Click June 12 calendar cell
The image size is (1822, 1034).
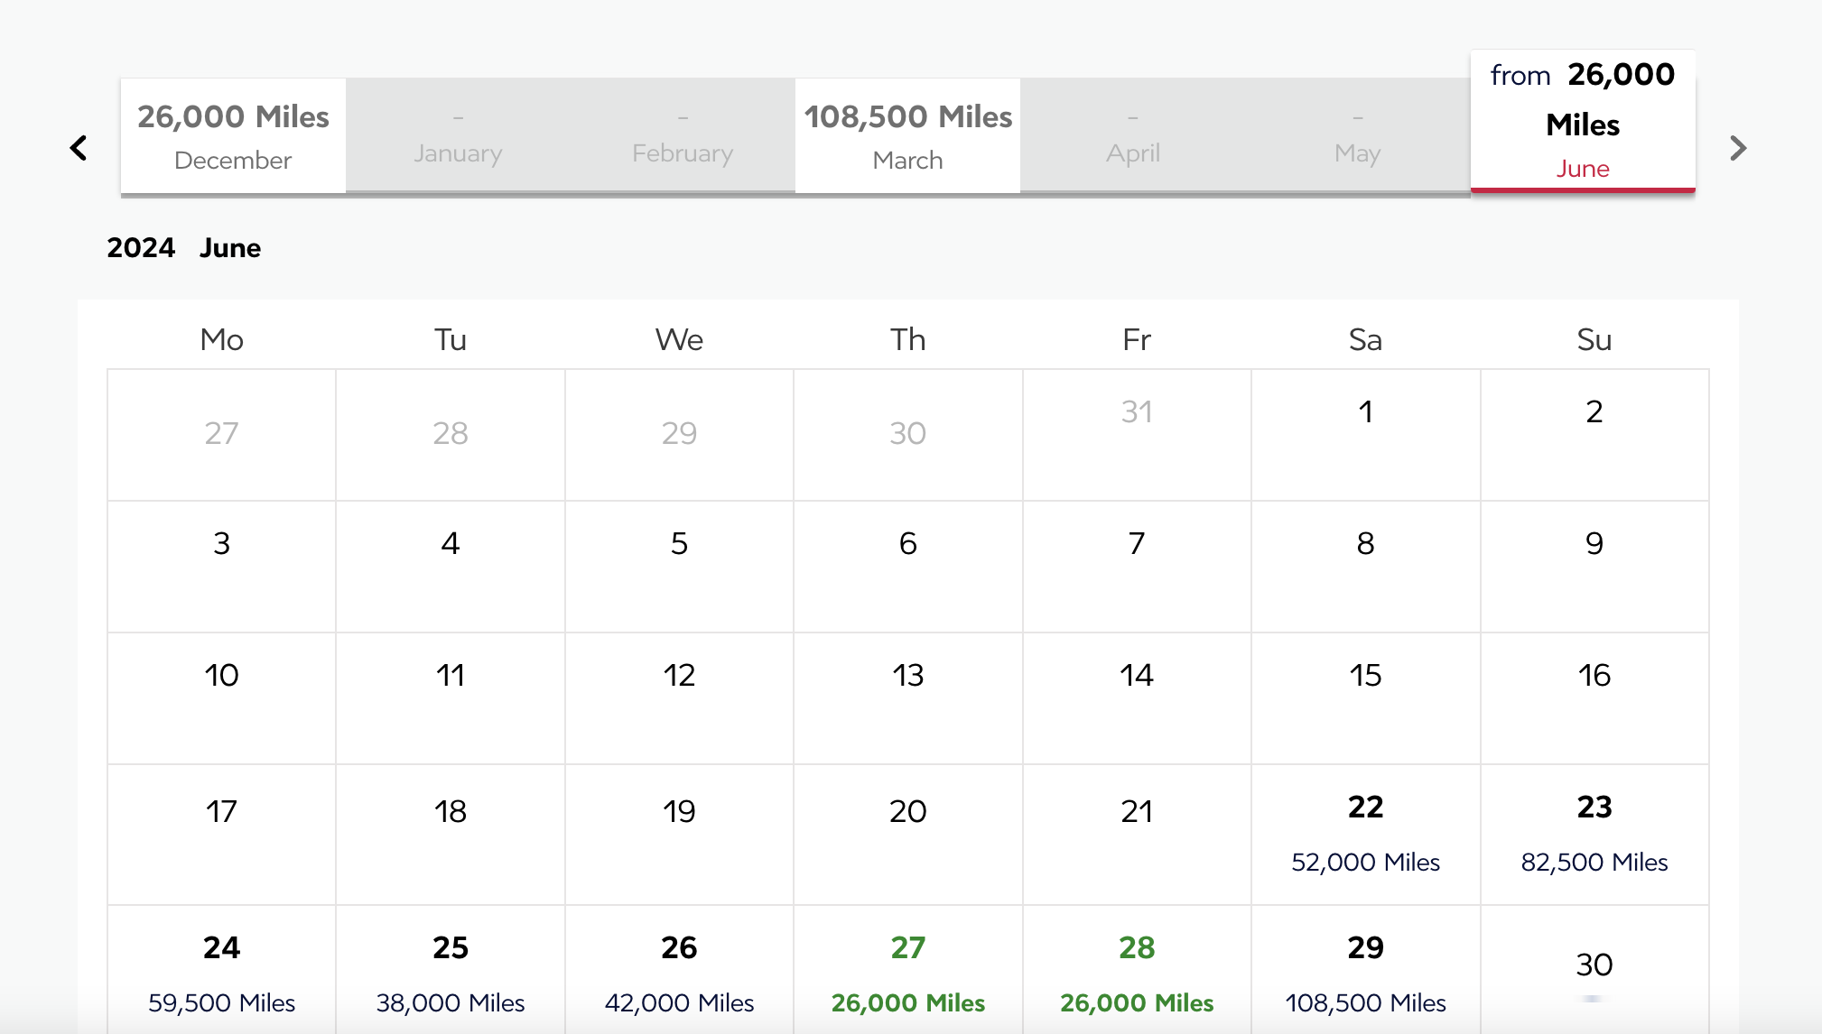[x=679, y=698]
